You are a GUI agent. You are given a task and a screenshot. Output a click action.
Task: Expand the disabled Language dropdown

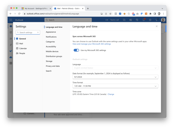115,68
